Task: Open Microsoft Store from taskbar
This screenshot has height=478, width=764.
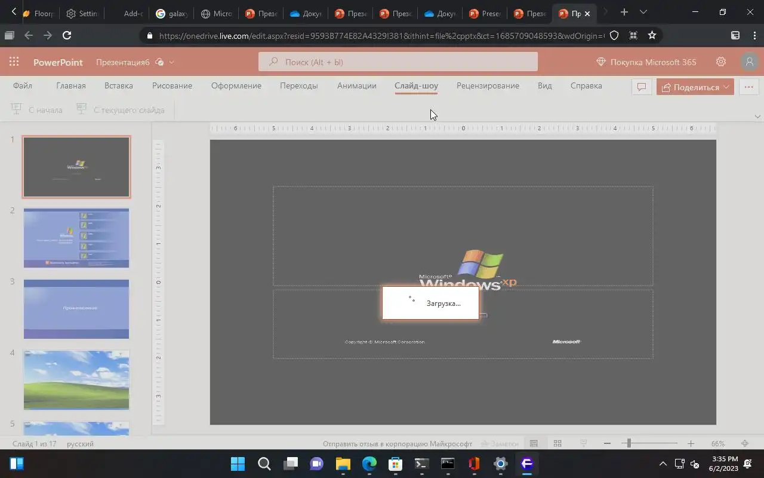Action: point(395,464)
